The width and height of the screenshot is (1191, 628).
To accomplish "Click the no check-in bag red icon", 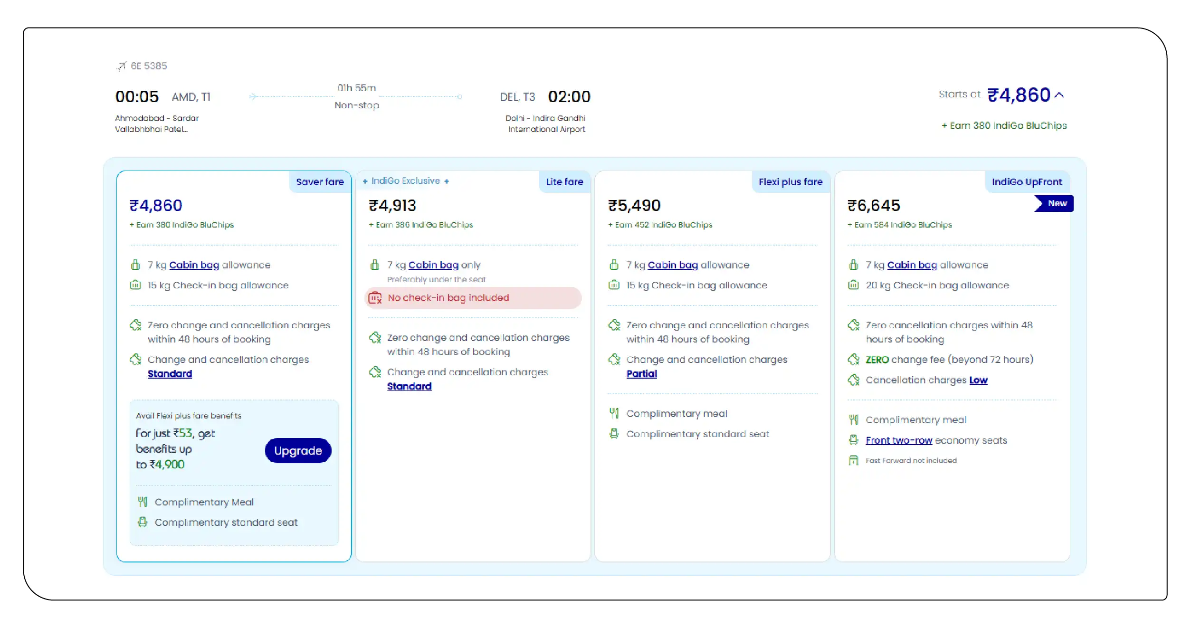I will [x=375, y=298].
